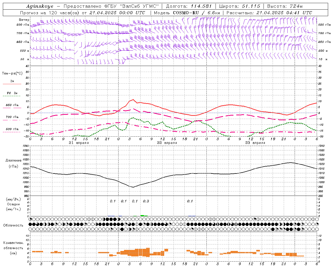Click the "(км)" unit under convective cloudiness
The height and width of the screenshot is (266, 332).
coord(13,253)
